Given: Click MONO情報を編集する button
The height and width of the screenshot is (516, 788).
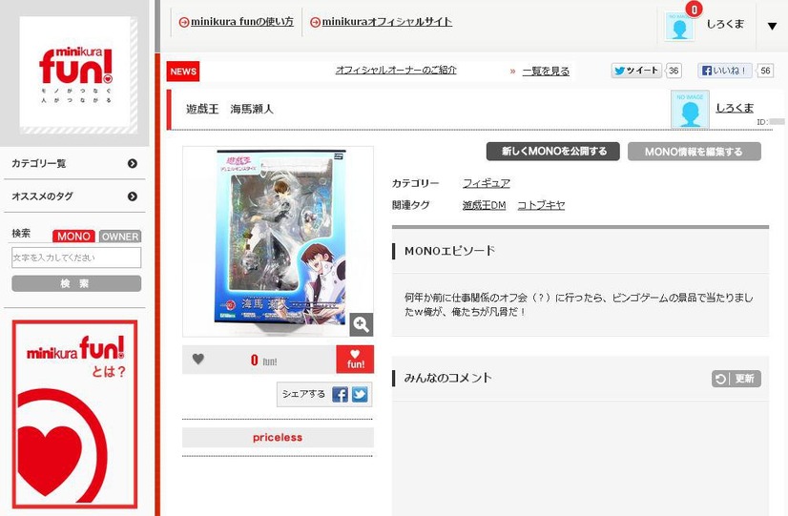Looking at the screenshot, I should tap(694, 152).
